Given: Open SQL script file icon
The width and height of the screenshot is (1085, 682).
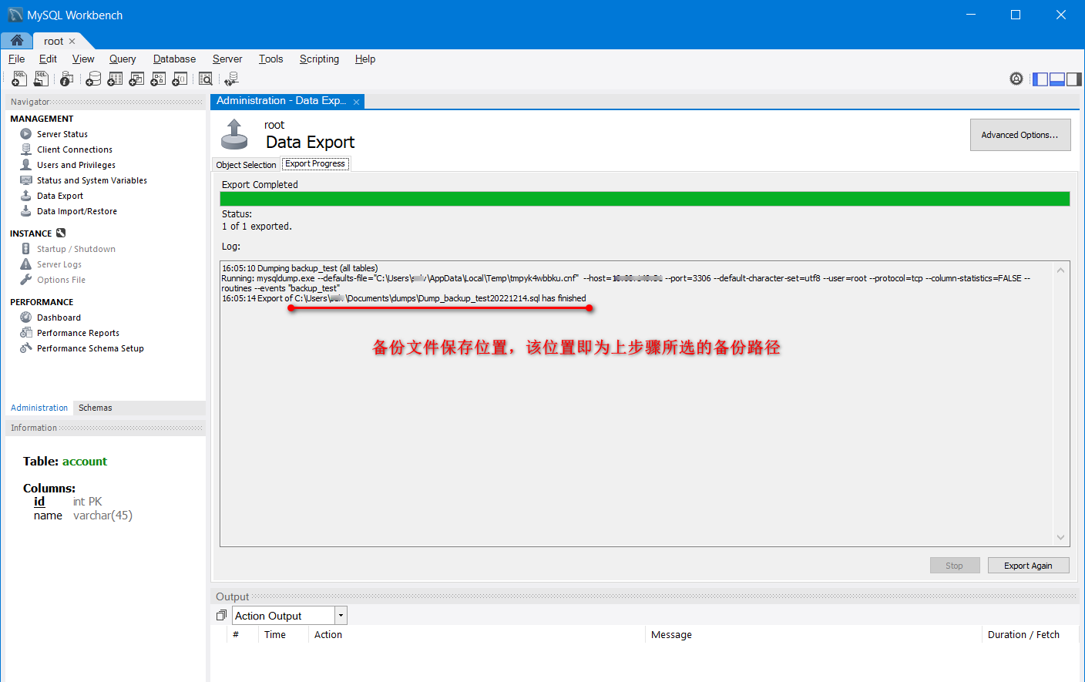Looking at the screenshot, I should [42, 79].
